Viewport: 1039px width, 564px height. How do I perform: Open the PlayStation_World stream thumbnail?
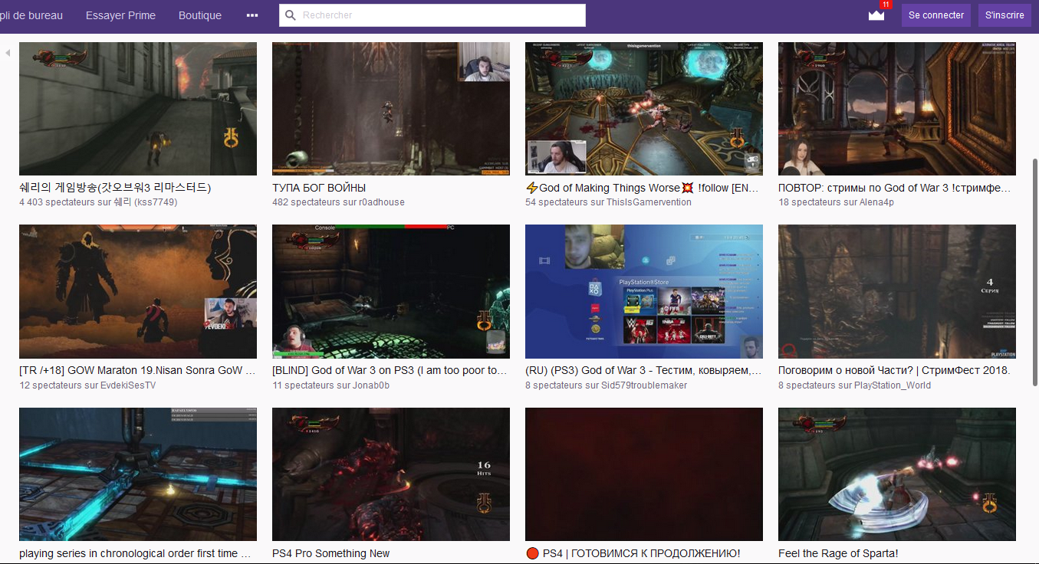[897, 291]
